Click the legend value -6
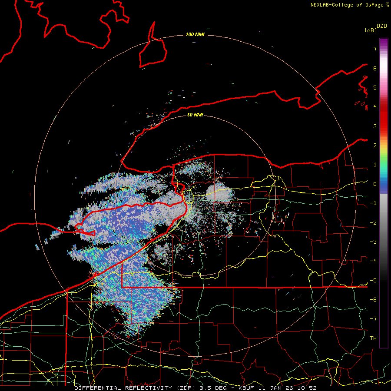 [373, 300]
